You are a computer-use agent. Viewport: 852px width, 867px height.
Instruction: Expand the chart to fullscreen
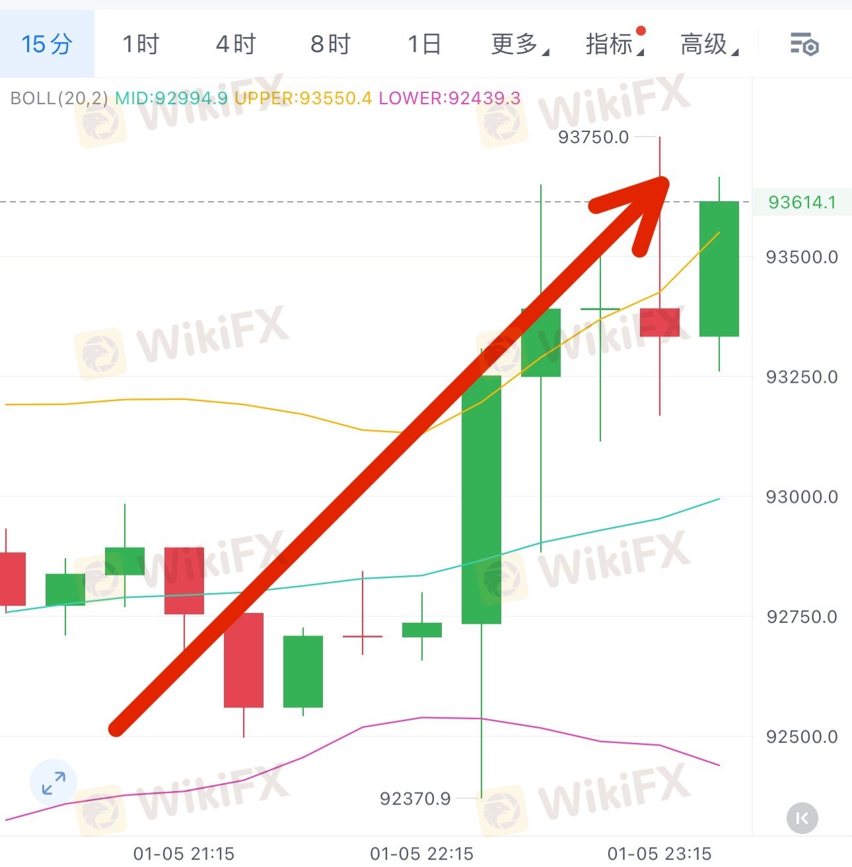53,783
